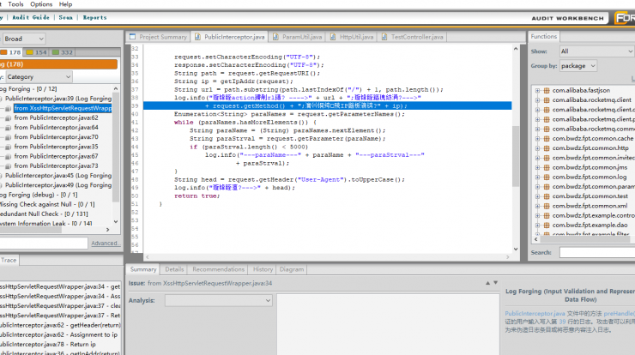
Task: Switch to the TestController.java tab
Action: [x=412, y=37]
